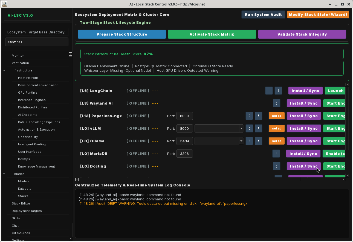Click Start Engine button for Ollama

pyautogui.click(x=334, y=141)
